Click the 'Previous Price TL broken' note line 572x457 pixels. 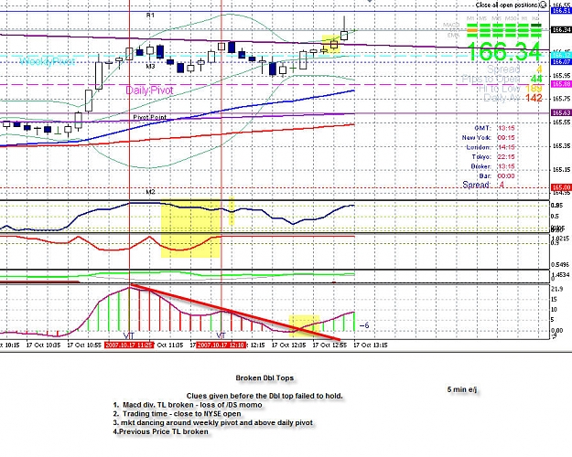[x=161, y=431]
